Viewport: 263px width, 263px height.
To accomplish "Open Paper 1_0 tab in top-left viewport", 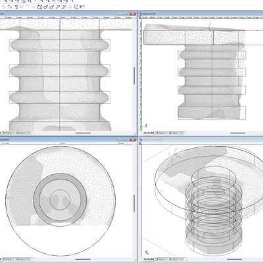I will [x=24, y=133].
